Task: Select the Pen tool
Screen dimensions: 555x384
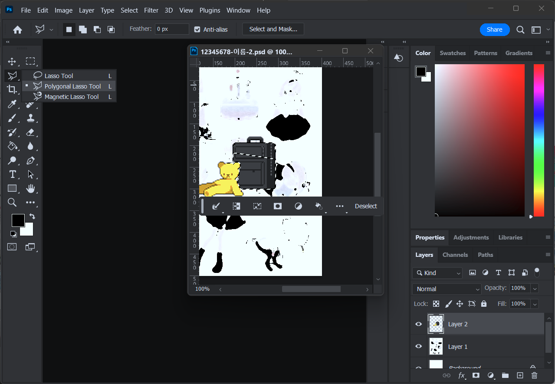Action: pos(30,161)
